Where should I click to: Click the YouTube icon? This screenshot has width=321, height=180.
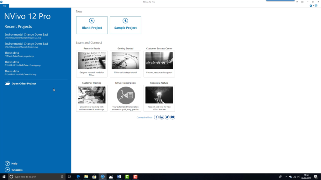[x=172, y=117]
